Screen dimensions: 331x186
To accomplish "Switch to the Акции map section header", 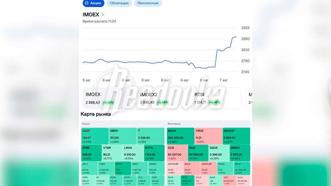I will [86, 124].
